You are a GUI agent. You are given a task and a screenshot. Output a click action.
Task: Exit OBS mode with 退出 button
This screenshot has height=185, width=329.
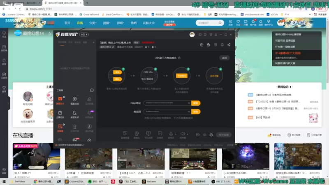pos(224,58)
